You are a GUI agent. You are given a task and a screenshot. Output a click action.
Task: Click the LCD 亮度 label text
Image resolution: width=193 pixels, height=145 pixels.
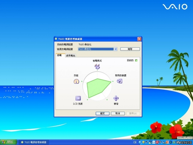point(78,104)
